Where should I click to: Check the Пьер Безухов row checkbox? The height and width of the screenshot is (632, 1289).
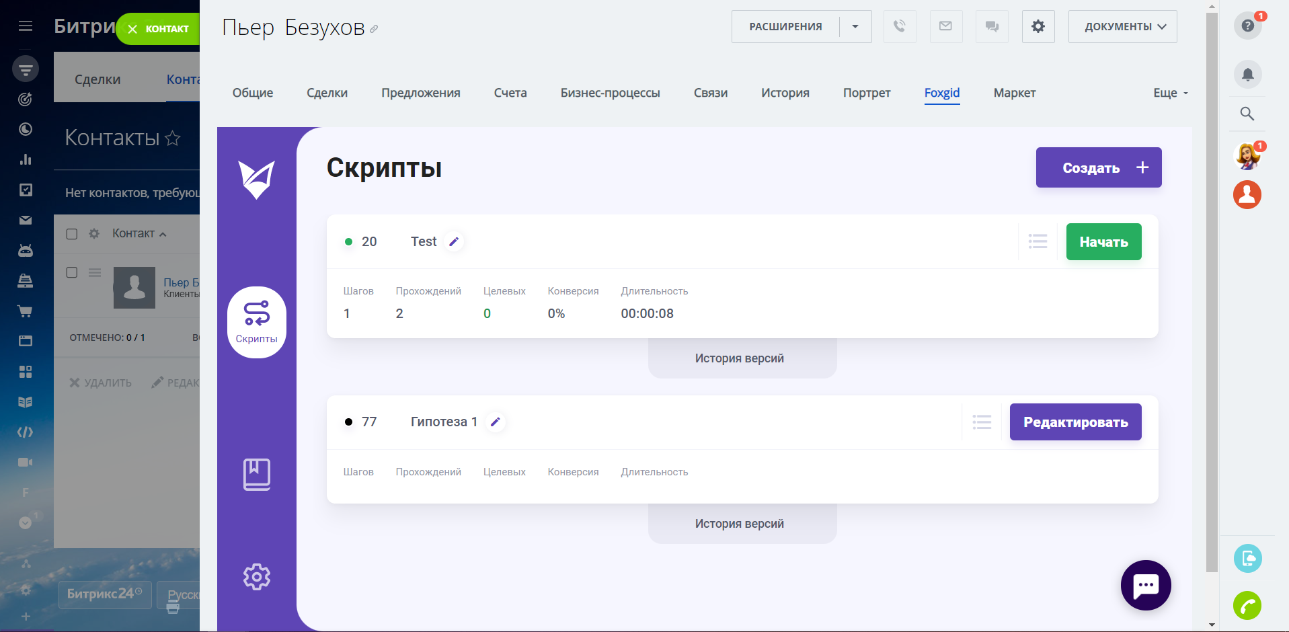coord(72,272)
